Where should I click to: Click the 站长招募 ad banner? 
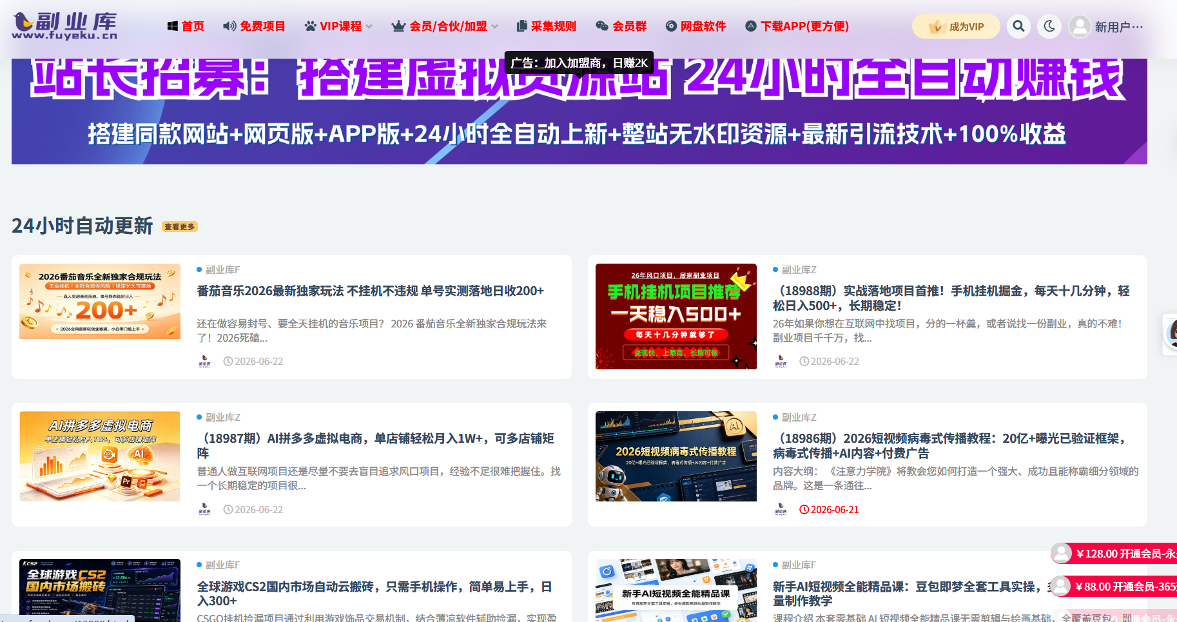pos(579,111)
